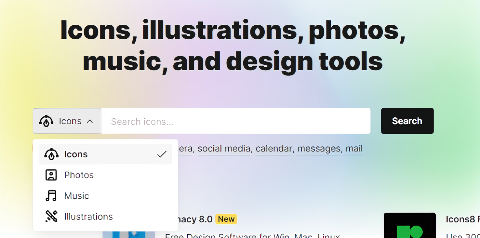The image size is (480, 238).
Task: Click the Photos portrait icon
Action: pos(51,175)
